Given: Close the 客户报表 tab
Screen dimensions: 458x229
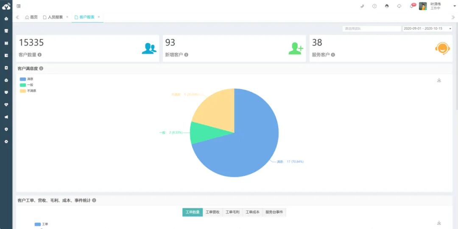Looking at the screenshot, I should (x=99, y=17).
